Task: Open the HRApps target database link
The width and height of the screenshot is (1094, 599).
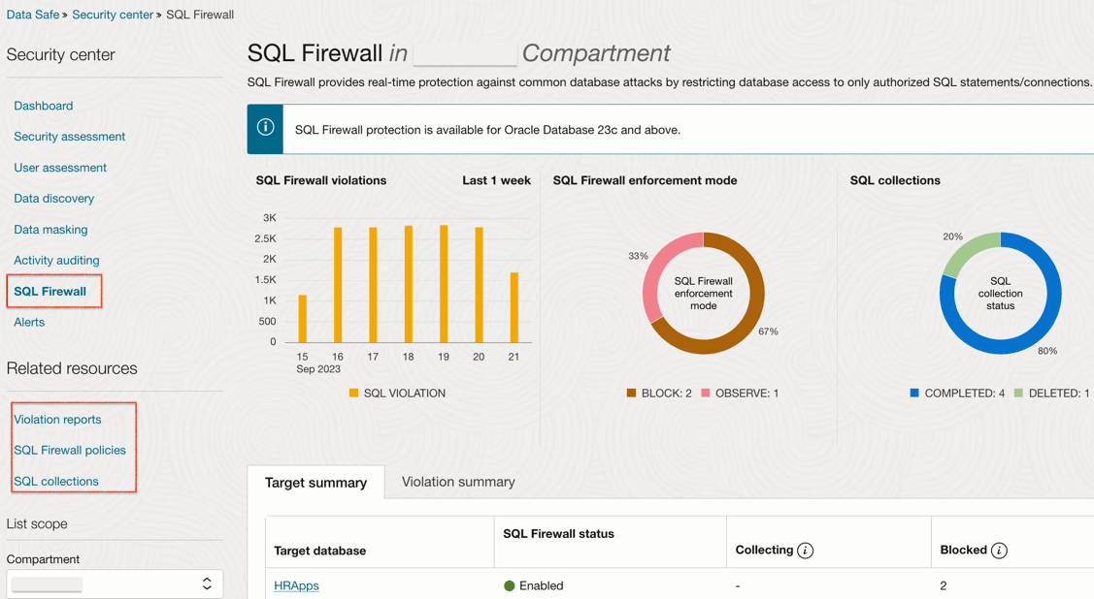Action: coord(296,585)
